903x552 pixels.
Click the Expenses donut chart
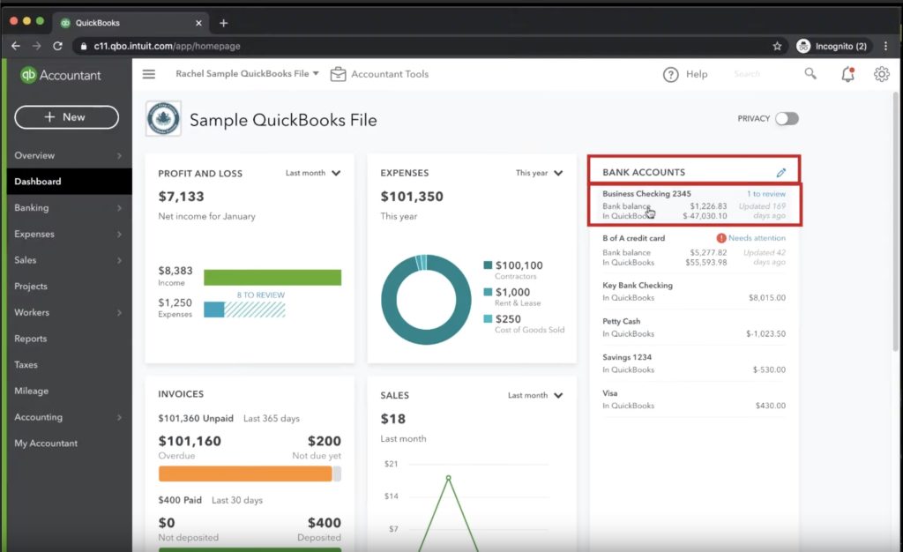tap(426, 299)
